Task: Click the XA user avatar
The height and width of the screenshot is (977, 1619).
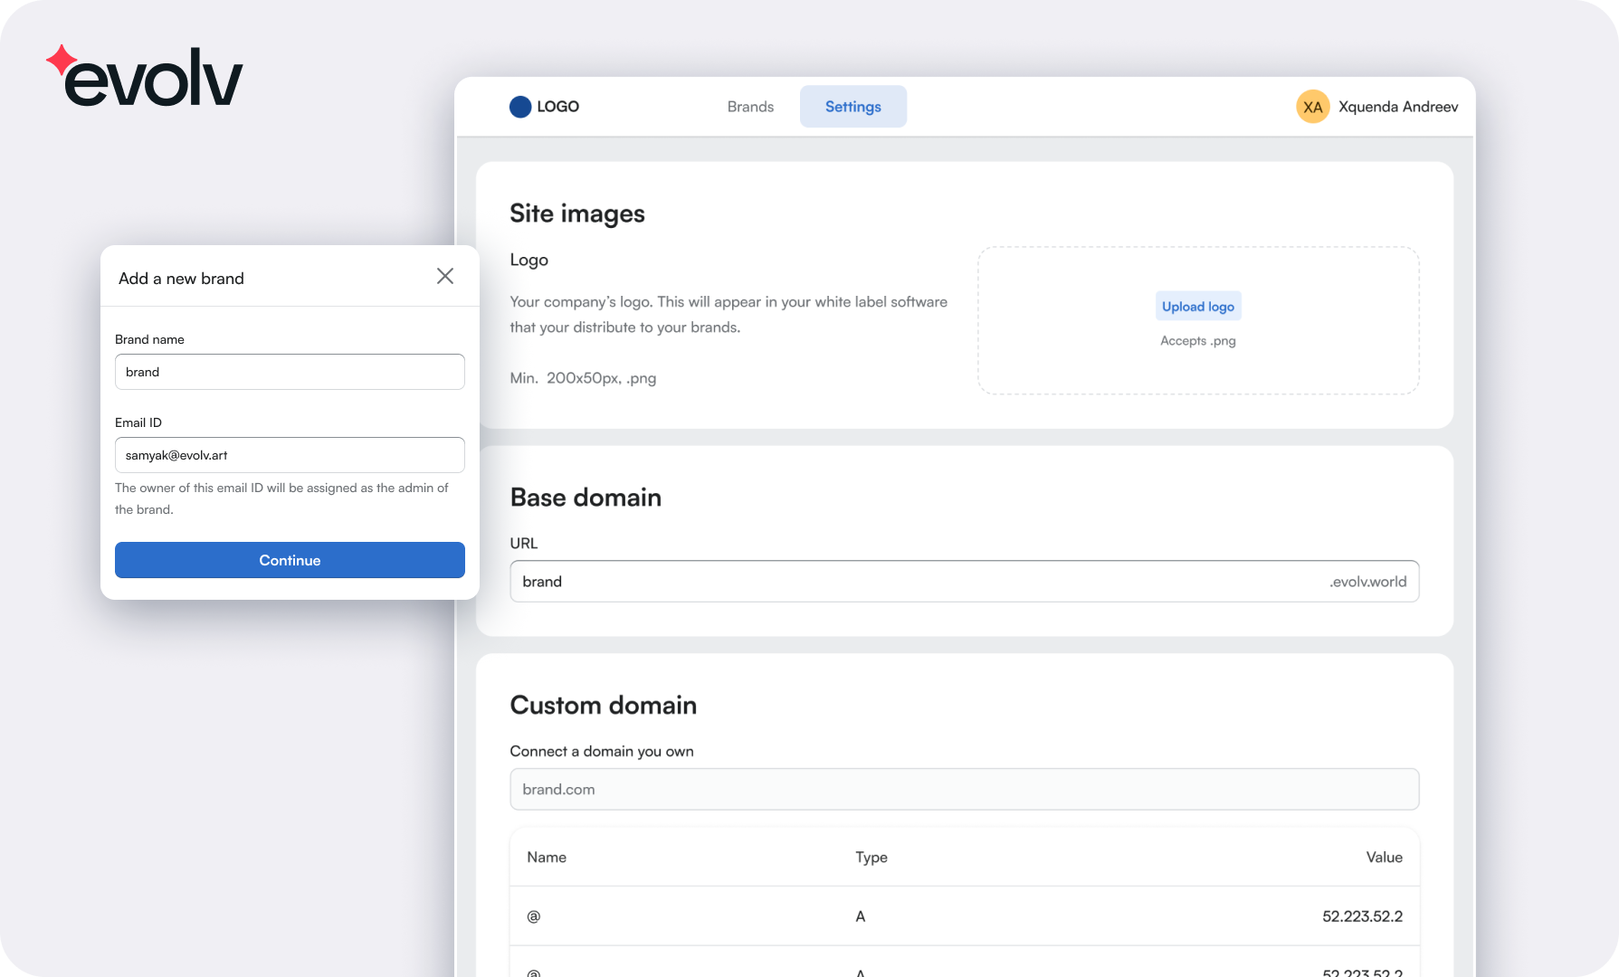Action: coord(1312,107)
